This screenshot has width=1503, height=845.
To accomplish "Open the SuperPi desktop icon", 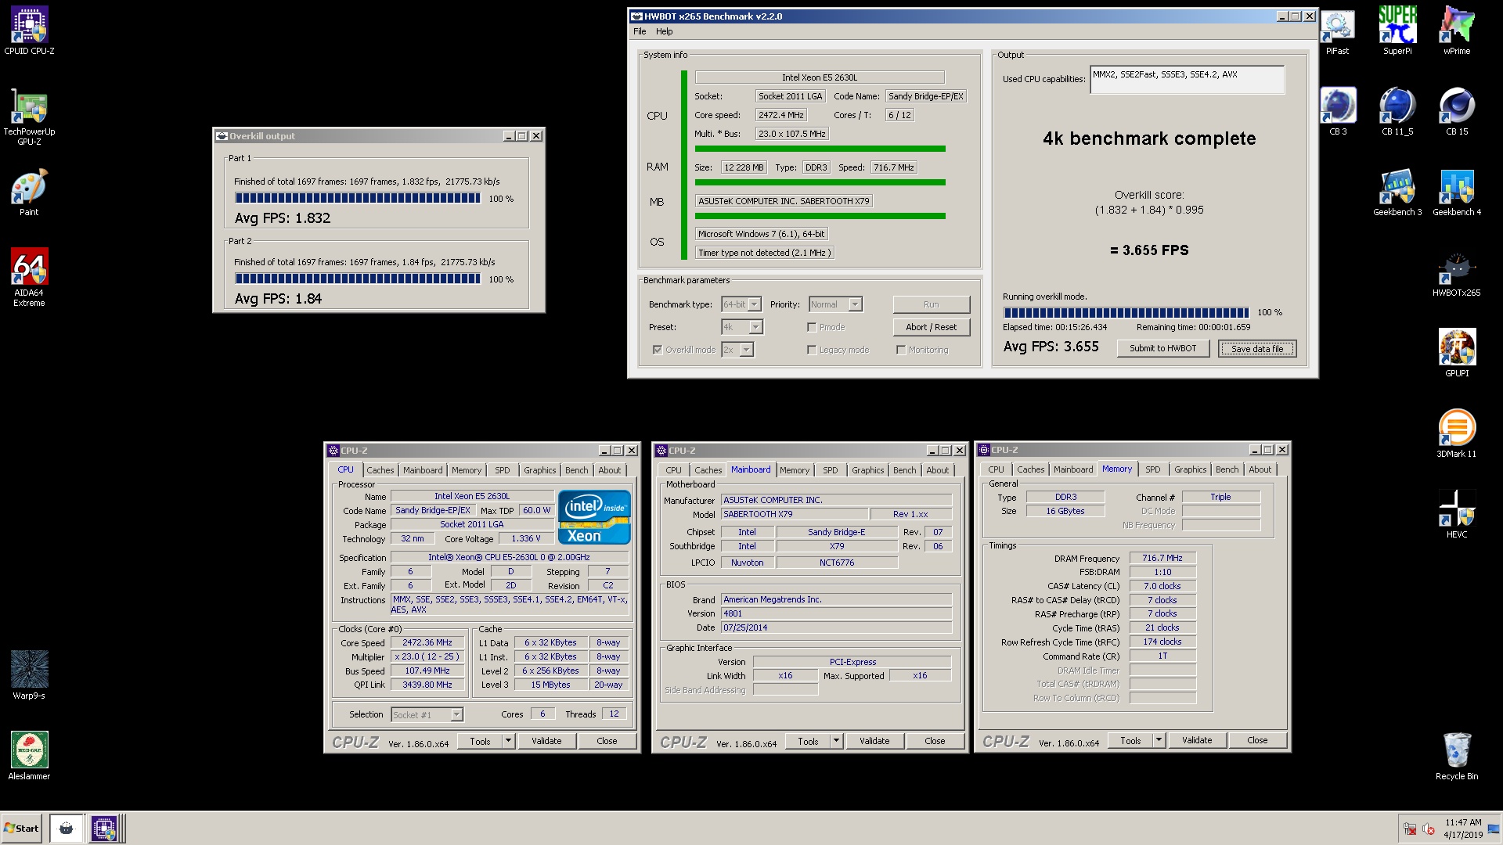I will point(1397,31).
